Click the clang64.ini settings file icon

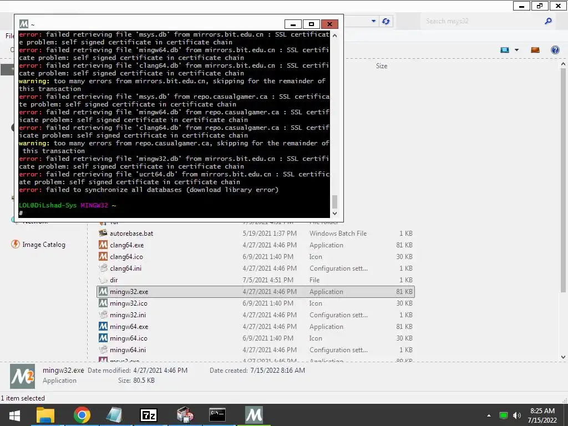[x=103, y=268]
